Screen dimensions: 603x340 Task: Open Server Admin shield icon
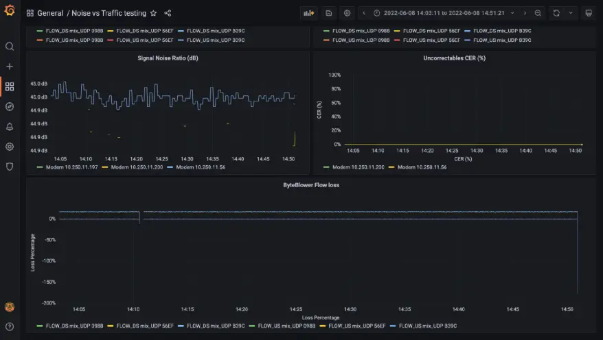click(10, 167)
